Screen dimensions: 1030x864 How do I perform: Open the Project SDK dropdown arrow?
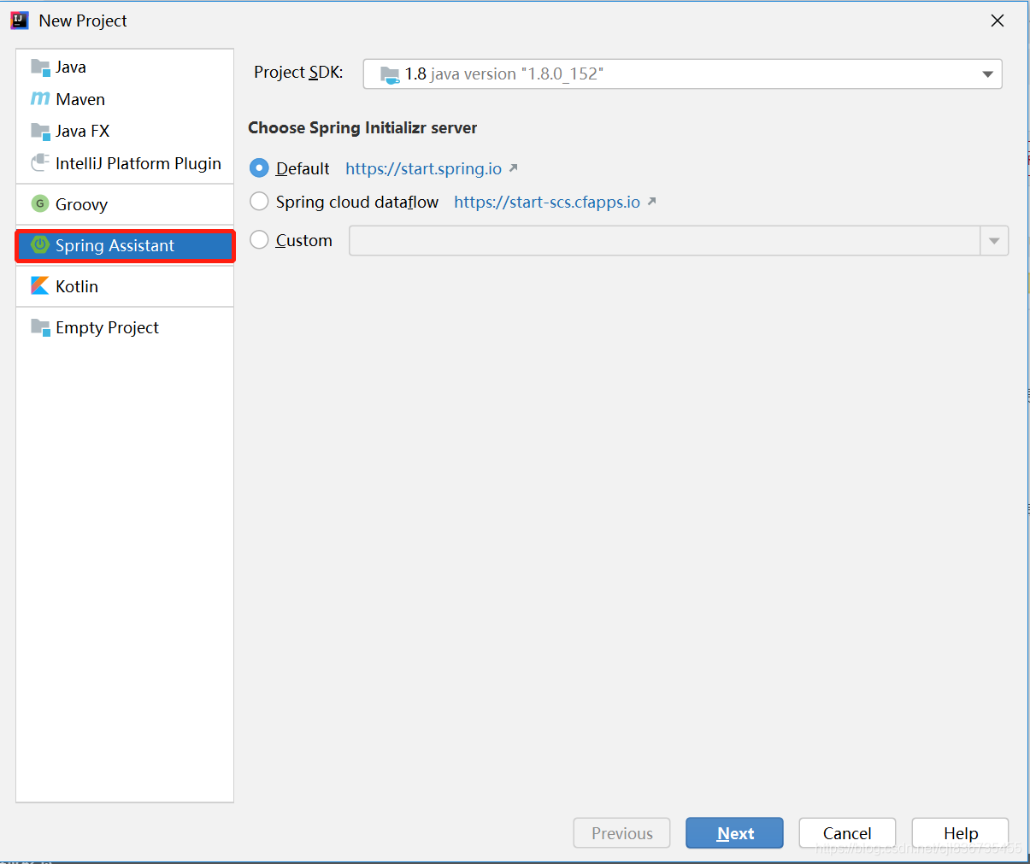pyautogui.click(x=987, y=74)
